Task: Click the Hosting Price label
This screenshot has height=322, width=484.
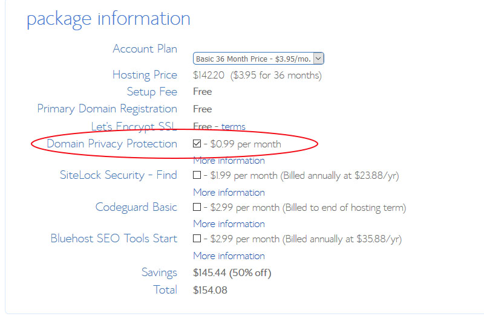Action: tap(145, 75)
